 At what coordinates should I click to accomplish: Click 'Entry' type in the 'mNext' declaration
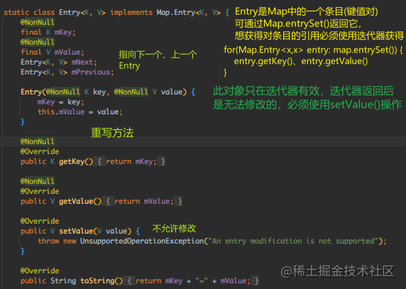(x=31, y=62)
